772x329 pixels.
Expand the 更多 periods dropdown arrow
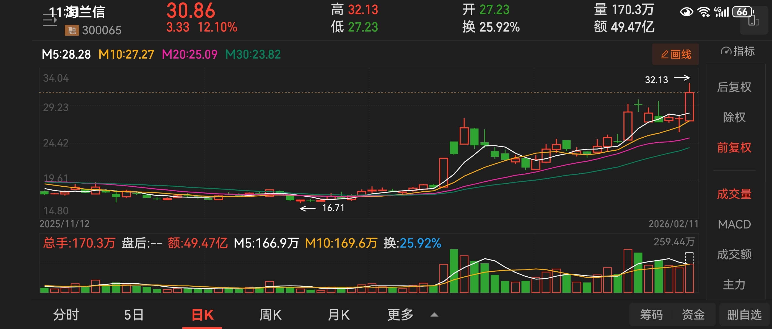pos(434,315)
